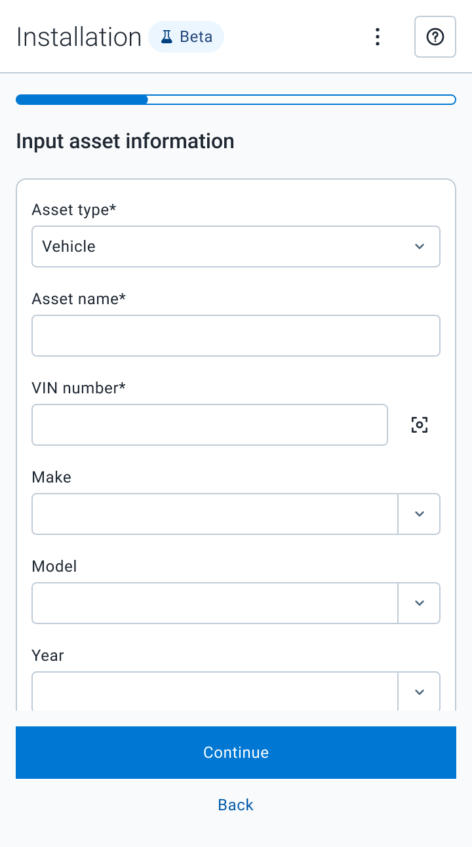Click the Beta flask icon
Image resolution: width=472 pixels, height=847 pixels.
coord(167,37)
